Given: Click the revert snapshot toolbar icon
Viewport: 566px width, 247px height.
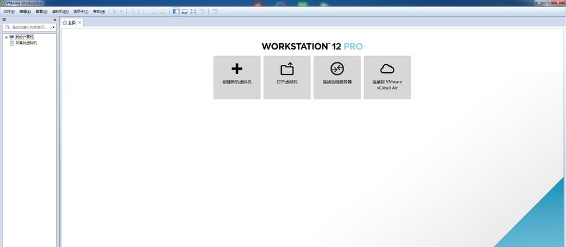Looking at the screenshot, I should tap(154, 12).
